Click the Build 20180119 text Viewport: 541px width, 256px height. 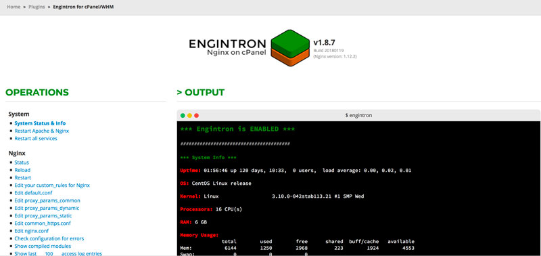click(329, 50)
